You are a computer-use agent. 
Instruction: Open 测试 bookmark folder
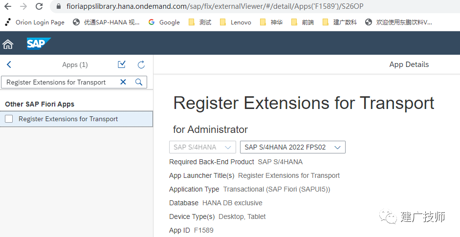(x=200, y=22)
